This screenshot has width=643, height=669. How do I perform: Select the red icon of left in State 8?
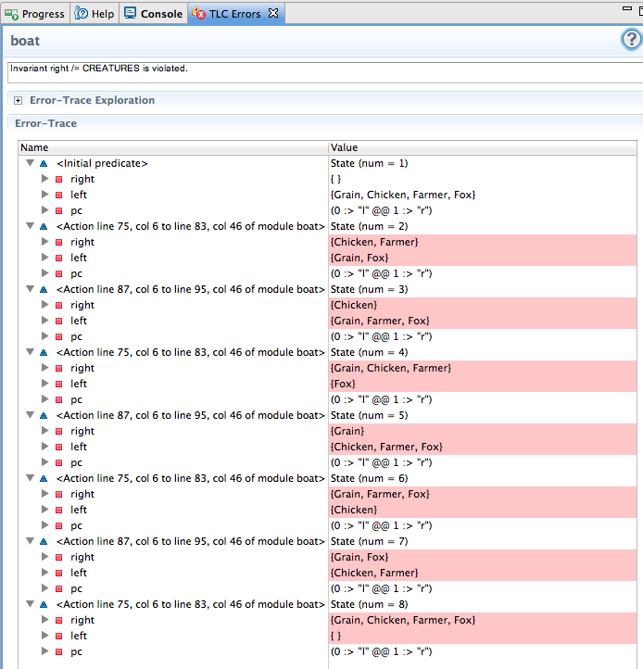[58, 636]
